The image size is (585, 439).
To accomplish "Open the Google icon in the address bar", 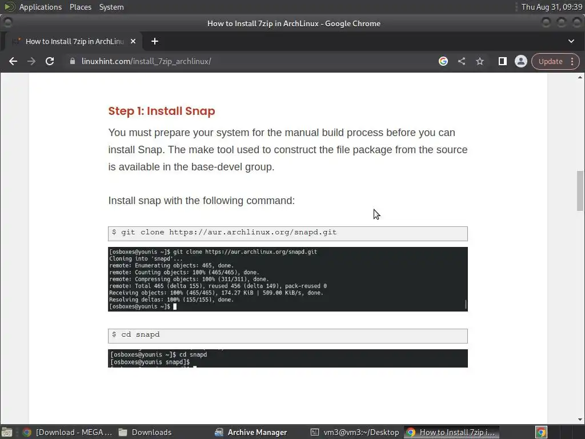I will click(443, 61).
